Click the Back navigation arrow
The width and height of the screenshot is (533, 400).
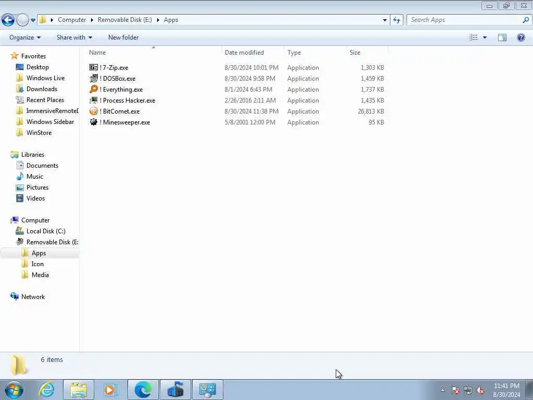click(x=8, y=20)
